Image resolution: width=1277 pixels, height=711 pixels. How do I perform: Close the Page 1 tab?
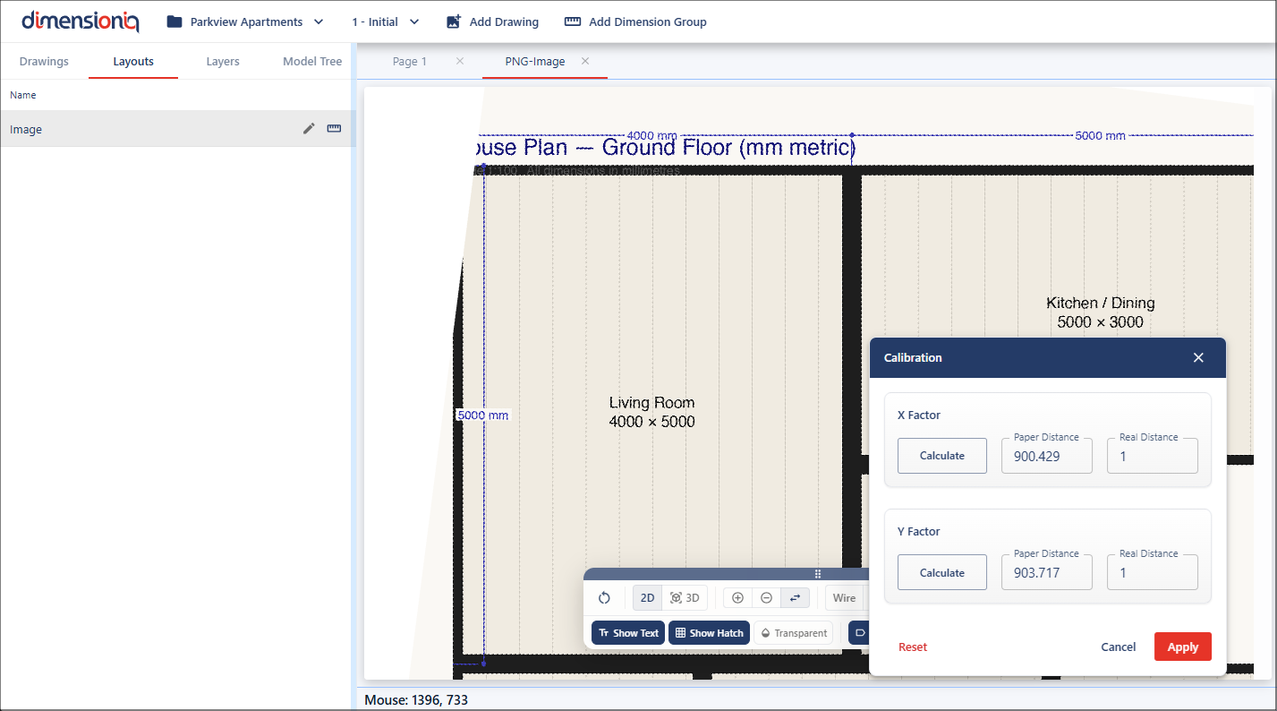[x=460, y=61]
